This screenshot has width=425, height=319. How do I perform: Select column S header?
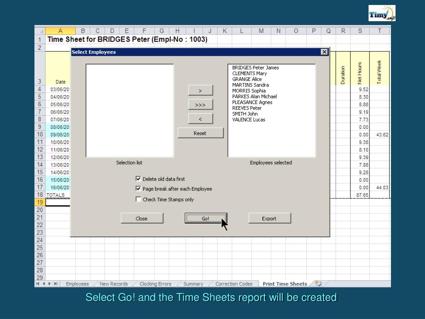(x=360, y=31)
